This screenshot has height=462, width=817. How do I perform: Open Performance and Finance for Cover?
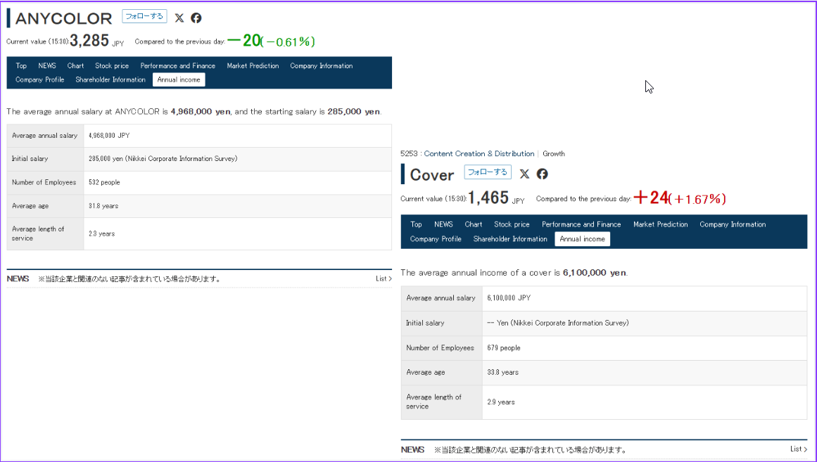[x=581, y=224]
